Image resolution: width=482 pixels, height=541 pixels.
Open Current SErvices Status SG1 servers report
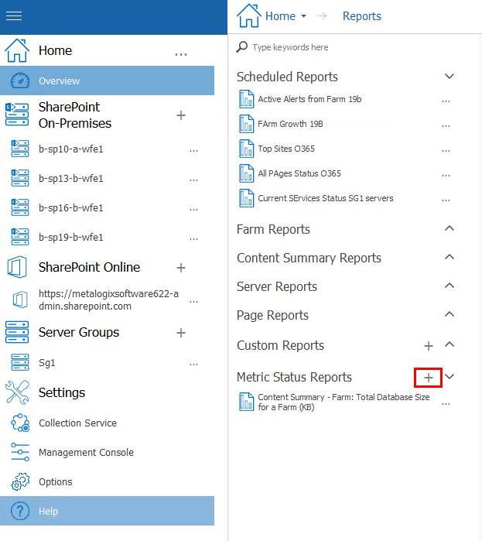pyautogui.click(x=326, y=198)
